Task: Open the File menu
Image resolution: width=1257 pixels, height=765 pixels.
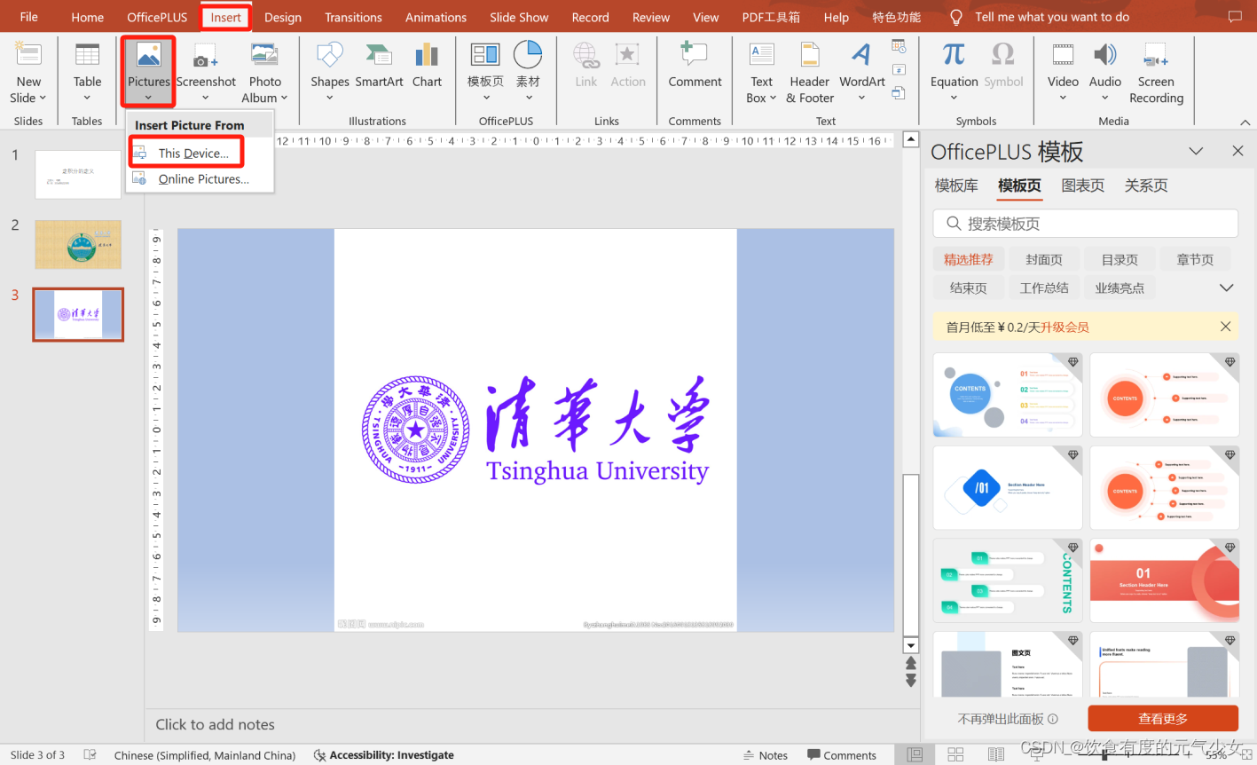Action: 28,17
